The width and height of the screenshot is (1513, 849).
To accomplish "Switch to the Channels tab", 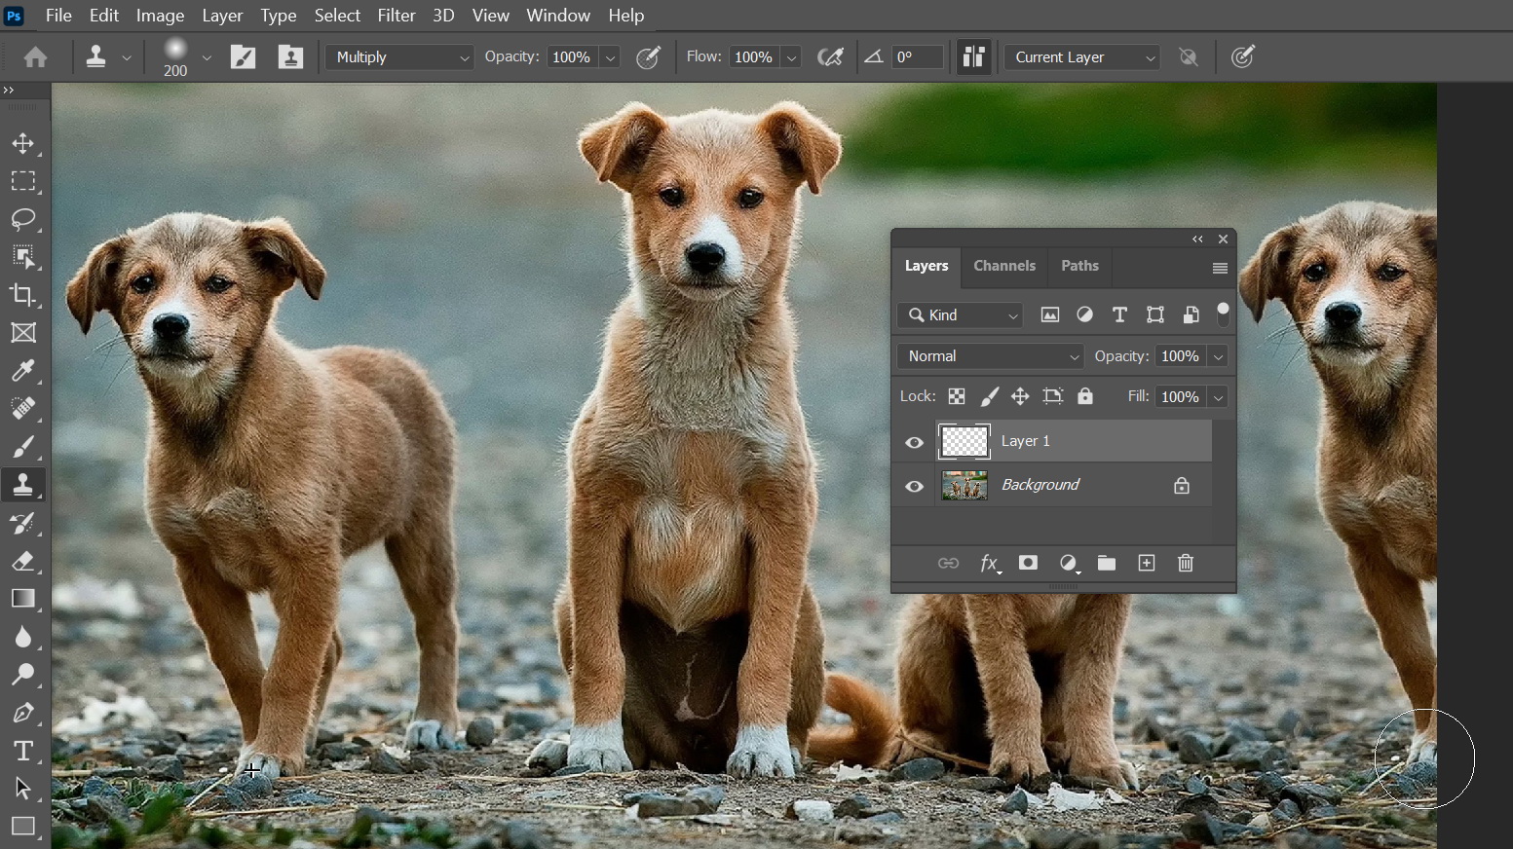I will tap(1004, 266).
